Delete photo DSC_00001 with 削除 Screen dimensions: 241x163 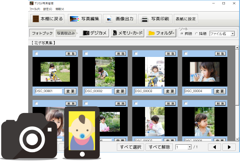click(71, 53)
